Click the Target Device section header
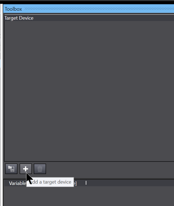 pos(19,18)
